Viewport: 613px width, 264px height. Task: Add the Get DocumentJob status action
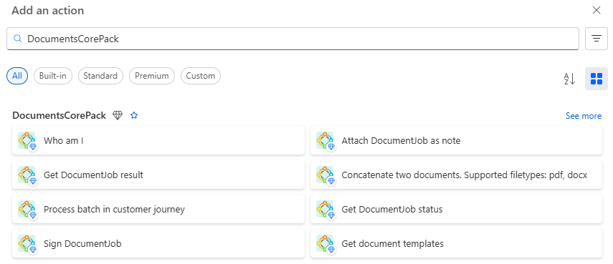pos(456,210)
